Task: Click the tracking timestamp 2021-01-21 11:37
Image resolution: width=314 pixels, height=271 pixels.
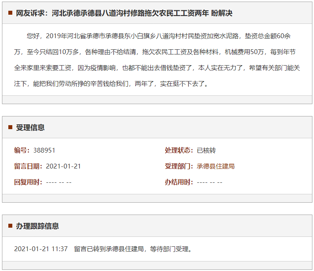Action: click(x=41, y=249)
